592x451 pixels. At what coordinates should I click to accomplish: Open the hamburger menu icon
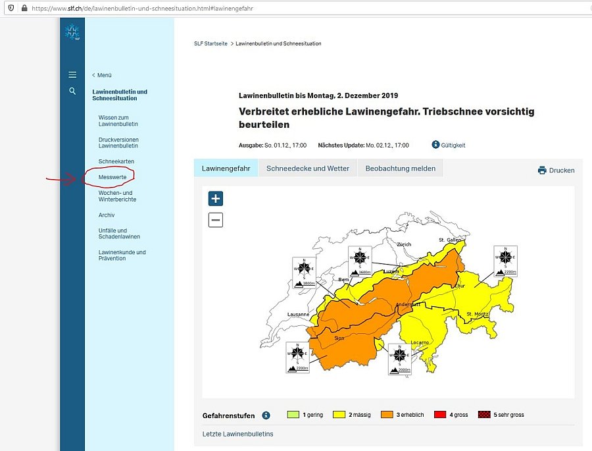(x=72, y=75)
